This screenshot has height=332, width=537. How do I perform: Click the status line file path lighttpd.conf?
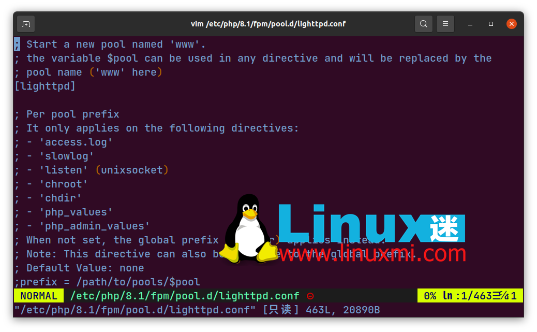coord(185,296)
